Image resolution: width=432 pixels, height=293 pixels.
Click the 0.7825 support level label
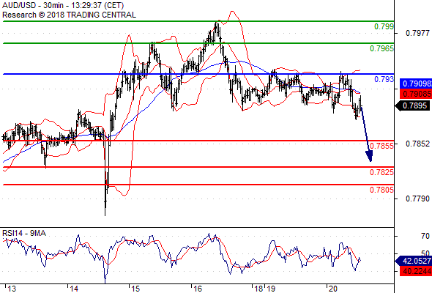381,173
